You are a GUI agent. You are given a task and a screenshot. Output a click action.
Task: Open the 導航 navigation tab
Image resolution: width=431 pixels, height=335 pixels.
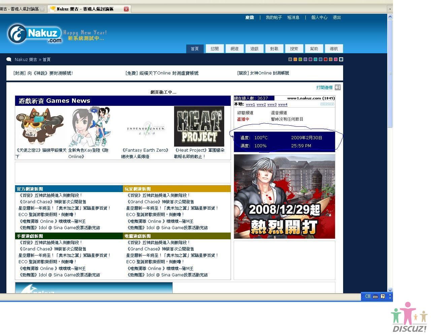pyautogui.click(x=334, y=49)
